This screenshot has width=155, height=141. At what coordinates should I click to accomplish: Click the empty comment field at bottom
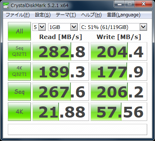click(x=77, y=129)
